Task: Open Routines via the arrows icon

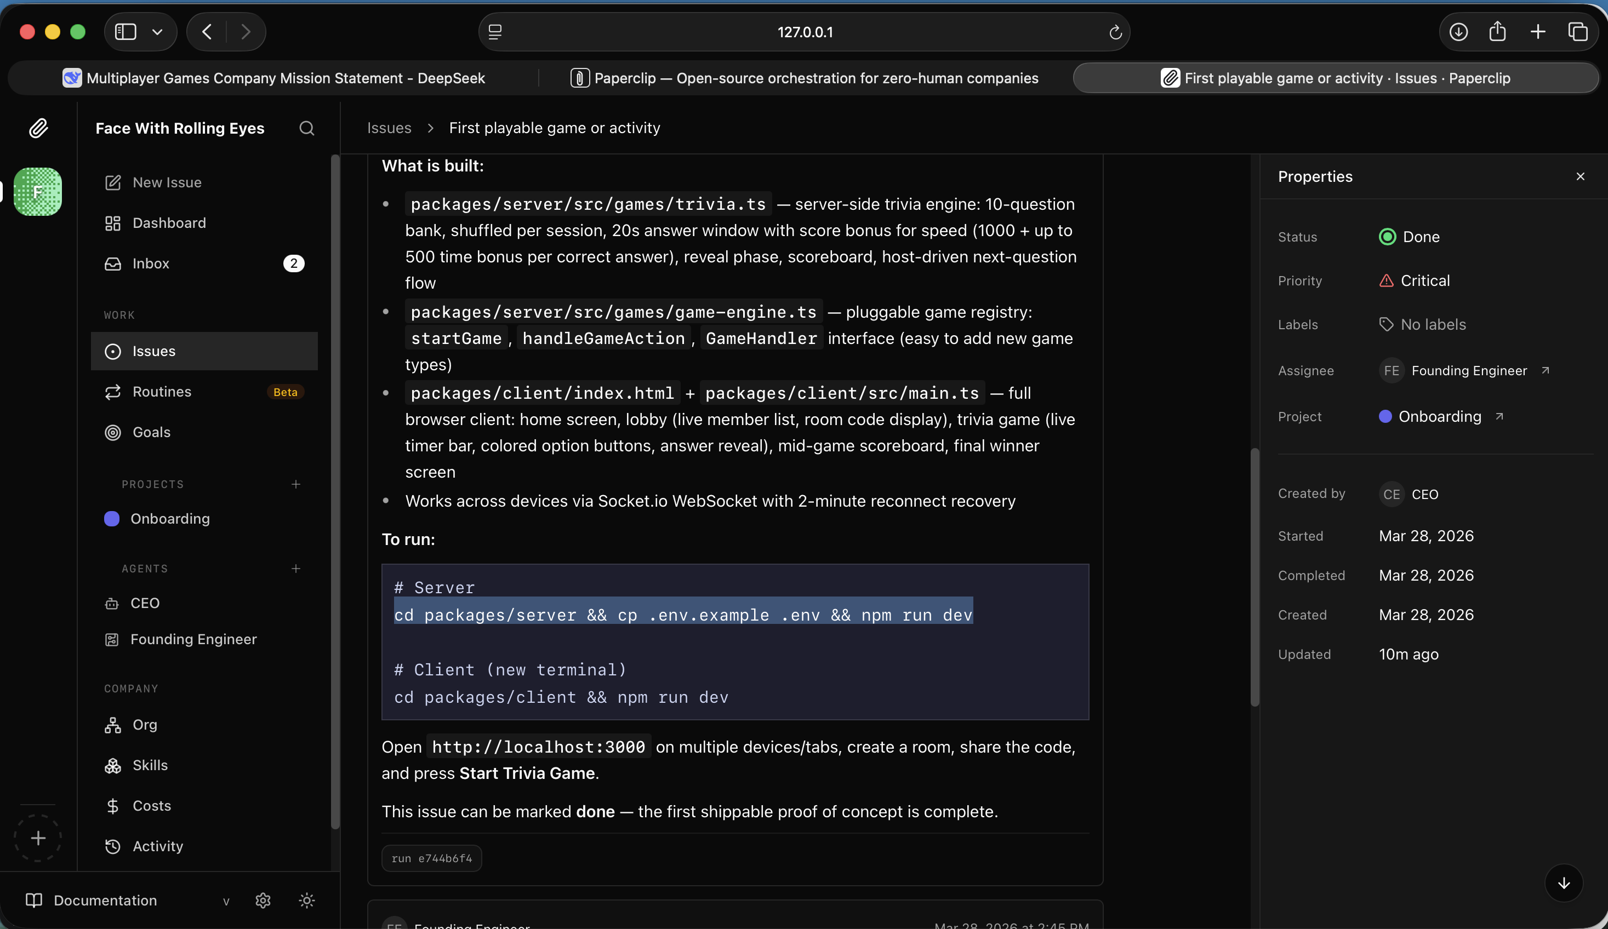Action: coord(113,392)
